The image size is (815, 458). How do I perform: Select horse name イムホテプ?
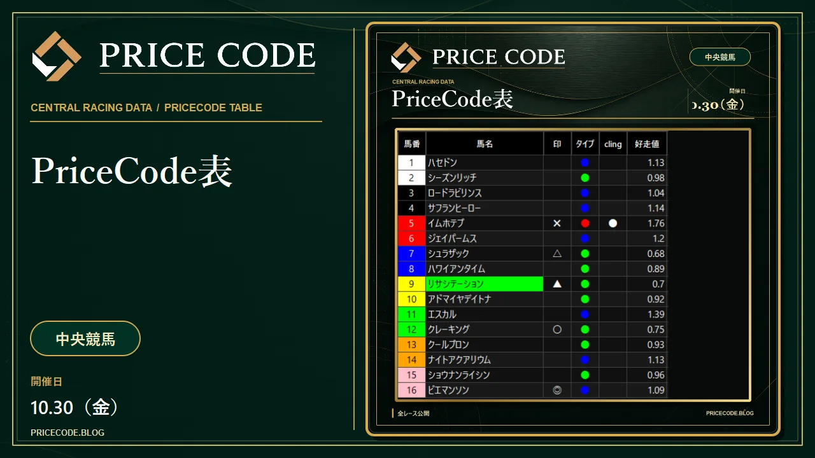point(446,223)
